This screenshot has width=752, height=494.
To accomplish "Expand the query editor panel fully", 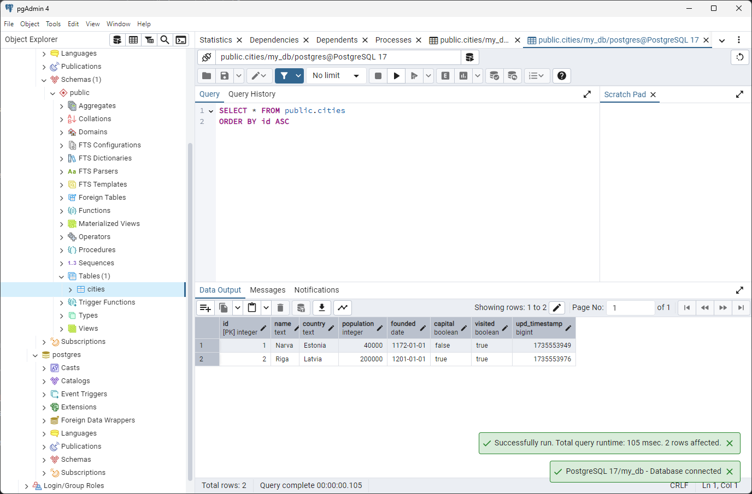I will pyautogui.click(x=587, y=94).
